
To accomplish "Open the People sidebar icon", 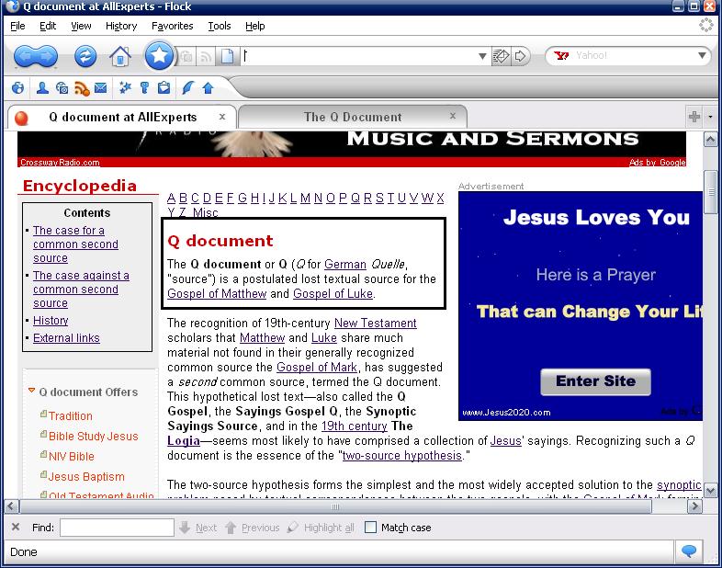I will [42, 88].
